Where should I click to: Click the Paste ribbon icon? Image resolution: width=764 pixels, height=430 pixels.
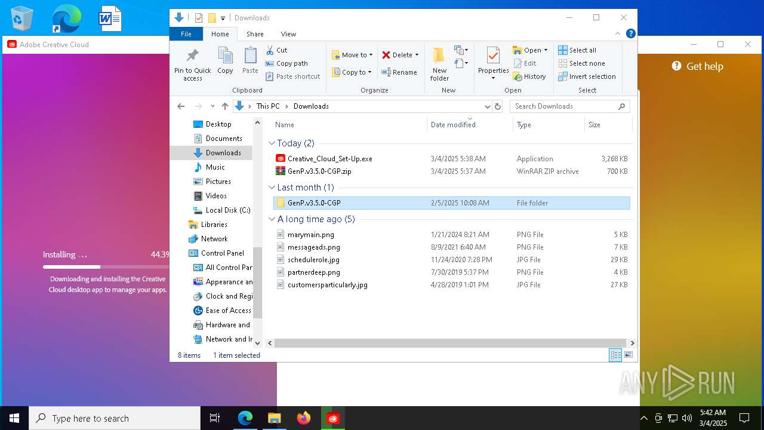pos(250,55)
